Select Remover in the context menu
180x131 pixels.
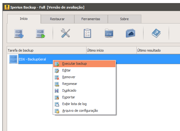84,77
